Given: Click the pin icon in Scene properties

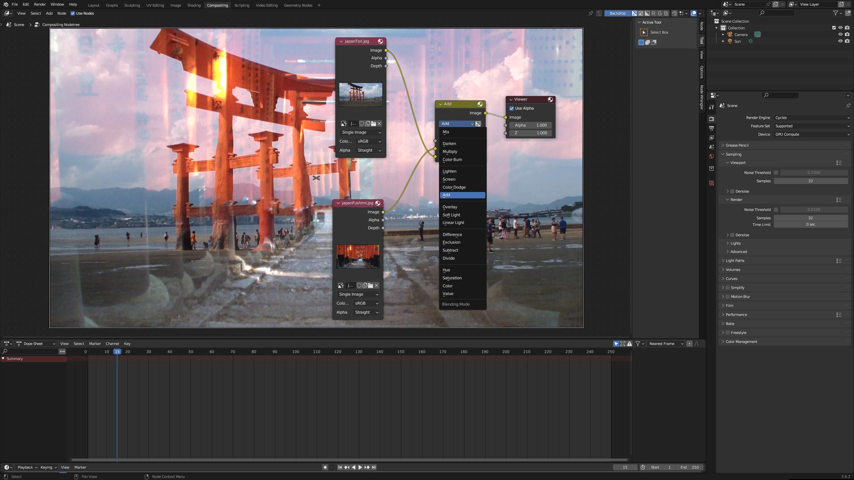Looking at the screenshot, I should (848, 106).
